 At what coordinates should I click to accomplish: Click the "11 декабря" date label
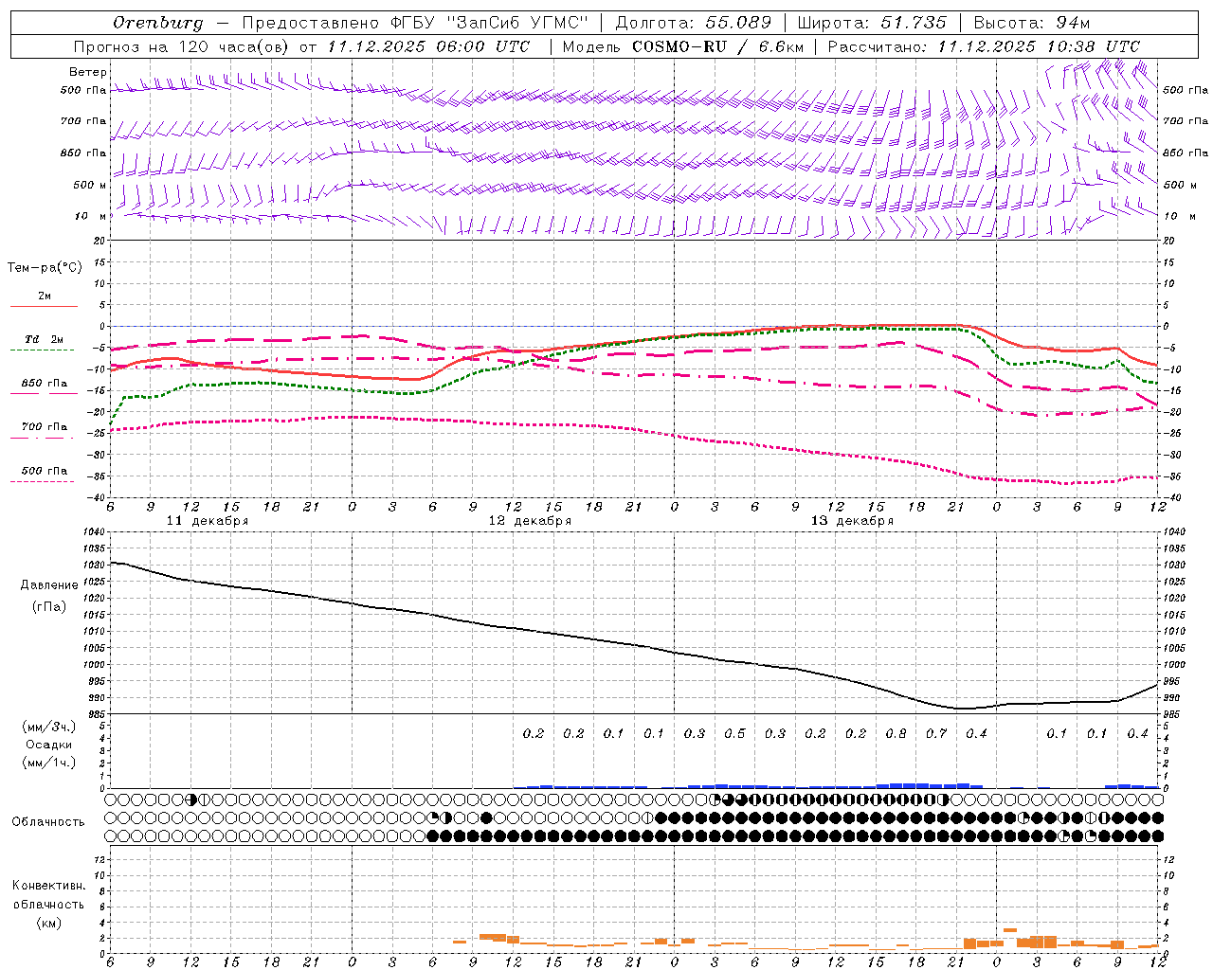click(208, 521)
